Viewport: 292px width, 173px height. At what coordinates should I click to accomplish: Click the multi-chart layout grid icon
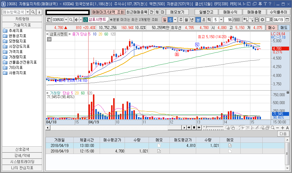click(x=228, y=128)
